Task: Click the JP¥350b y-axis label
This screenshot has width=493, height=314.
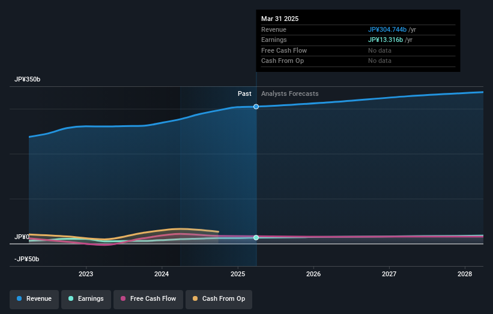Action: click(28, 79)
